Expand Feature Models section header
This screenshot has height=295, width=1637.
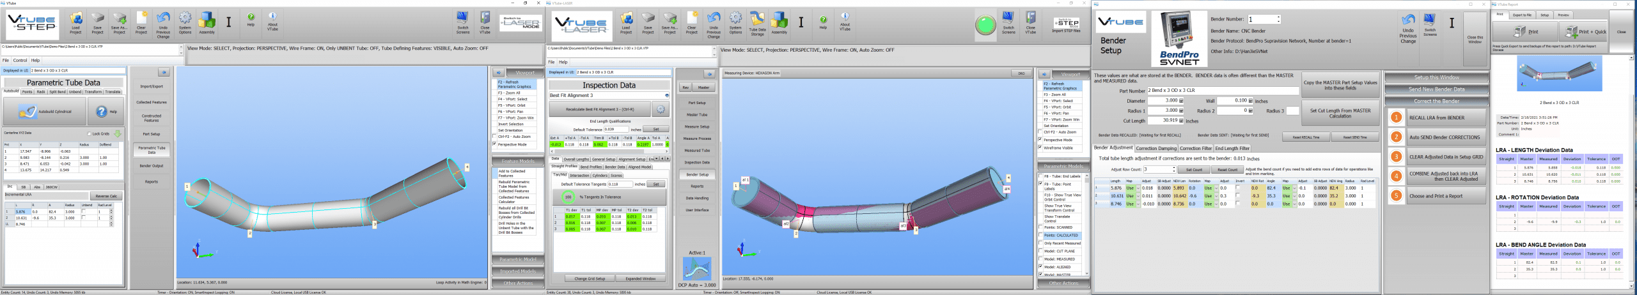517,162
